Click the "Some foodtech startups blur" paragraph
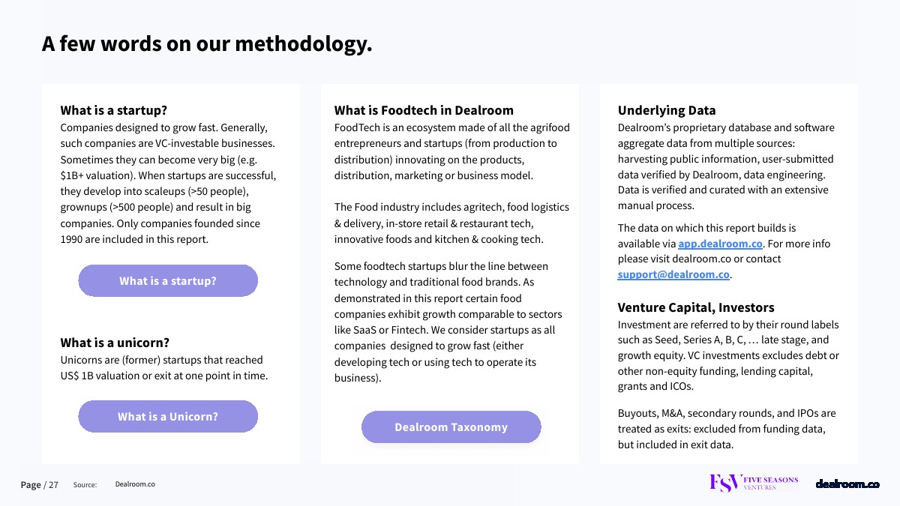900x506 pixels. click(x=448, y=322)
